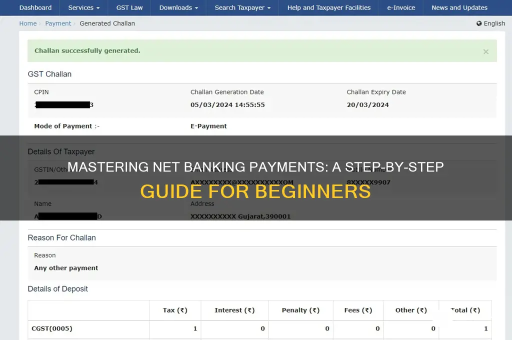Viewport: 512px width, 340px height.
Task: Click the Fees (₹) column header
Action: coord(358,310)
